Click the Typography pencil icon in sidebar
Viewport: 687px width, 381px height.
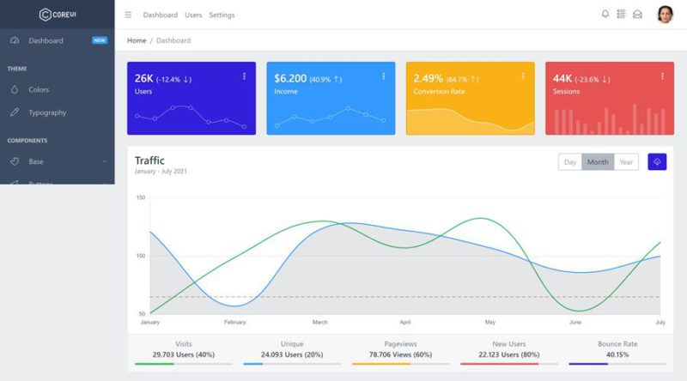coord(14,112)
